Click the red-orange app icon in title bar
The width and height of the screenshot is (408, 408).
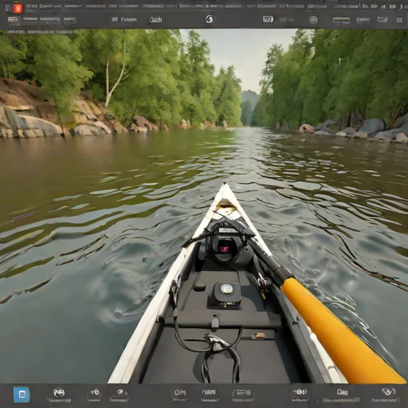tap(18, 8)
